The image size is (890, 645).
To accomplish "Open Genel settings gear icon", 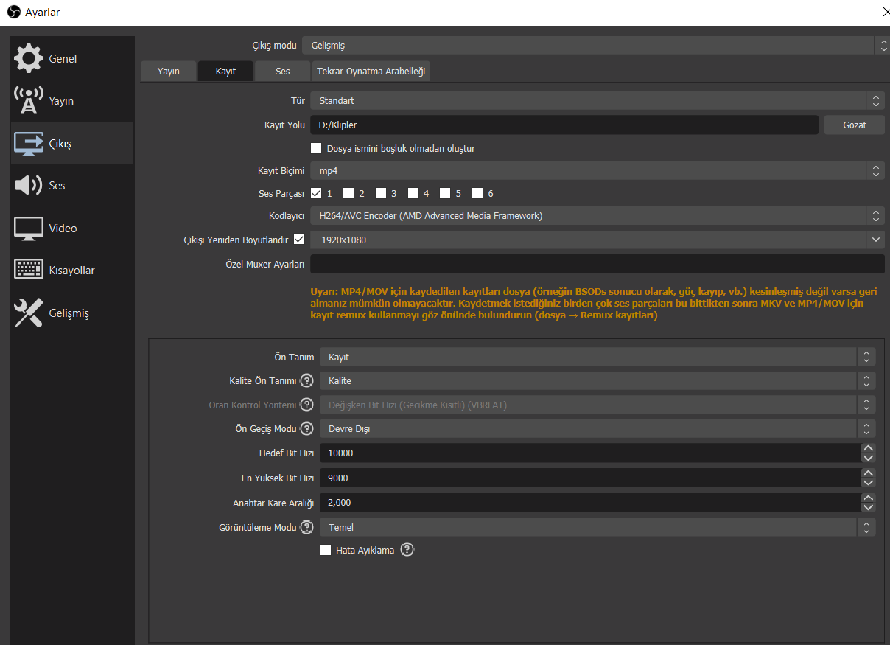I will pos(29,58).
